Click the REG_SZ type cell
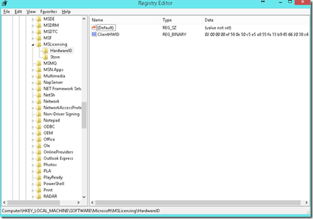The height and width of the screenshot is (219, 313). click(169, 28)
